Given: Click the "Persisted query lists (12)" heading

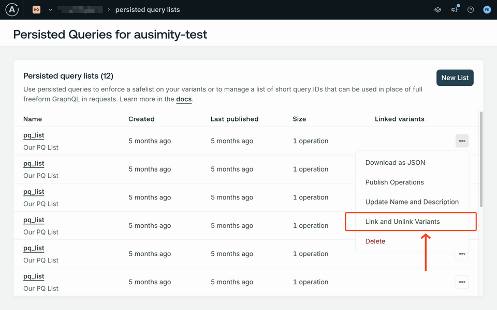Looking at the screenshot, I should tap(68, 76).
